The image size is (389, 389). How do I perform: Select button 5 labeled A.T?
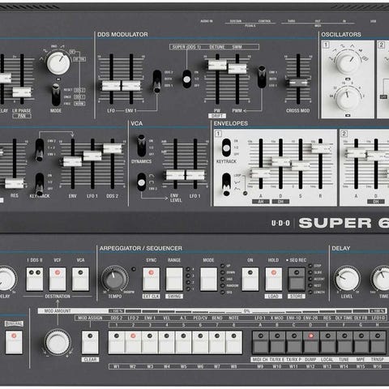click(183, 342)
